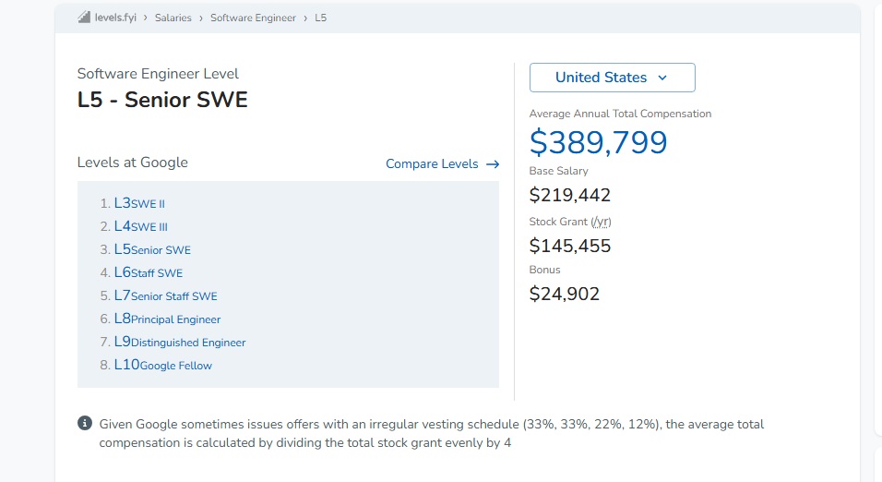
Task: Click the $145,455 stock grant value
Action: (x=570, y=246)
